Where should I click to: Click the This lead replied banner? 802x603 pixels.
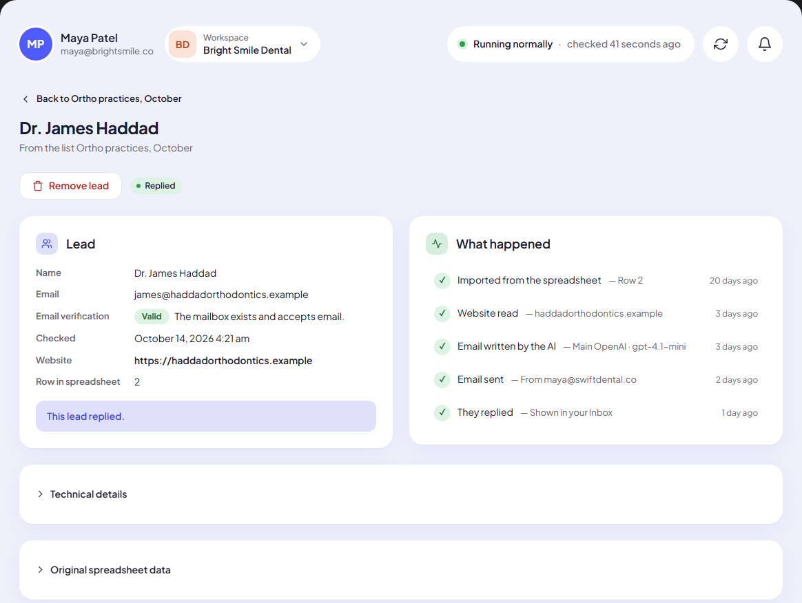(x=205, y=416)
